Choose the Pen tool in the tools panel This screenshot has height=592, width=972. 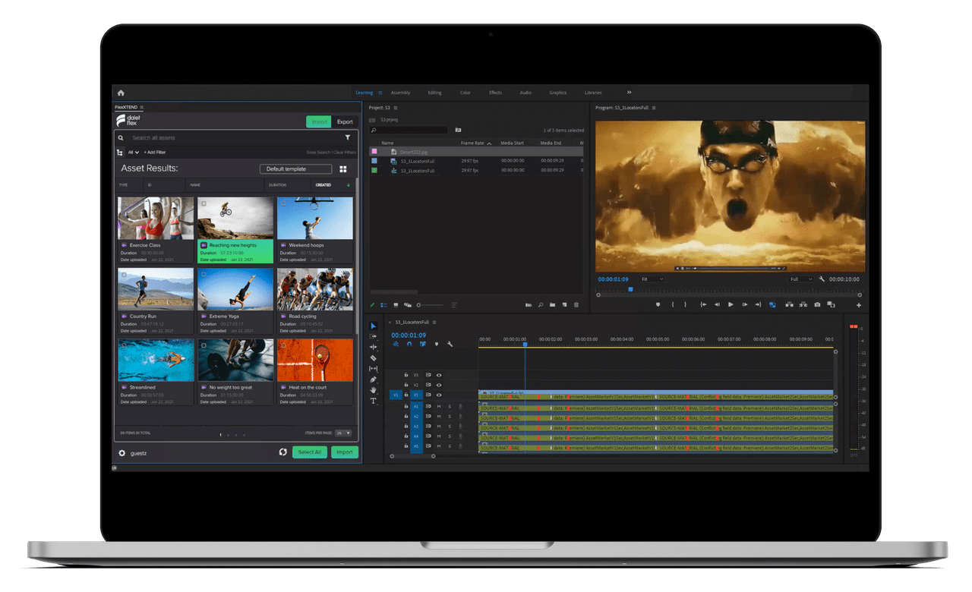coord(373,379)
